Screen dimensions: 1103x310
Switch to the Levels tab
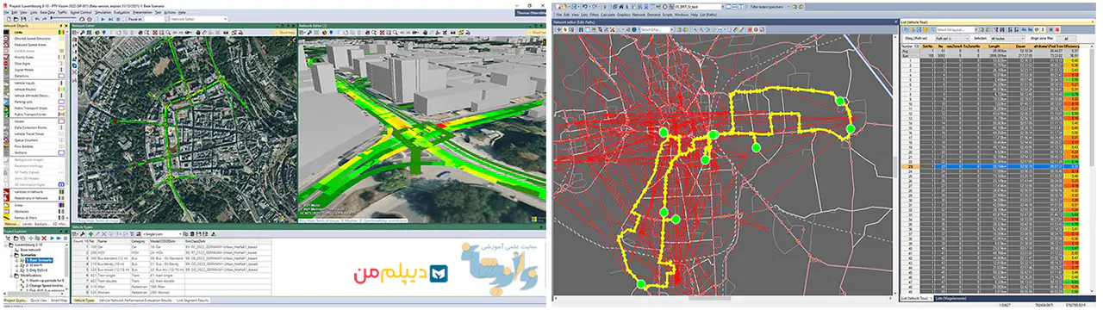tap(28, 224)
